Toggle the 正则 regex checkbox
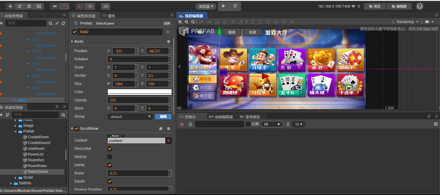This screenshot has width=440, height=195. point(248,124)
